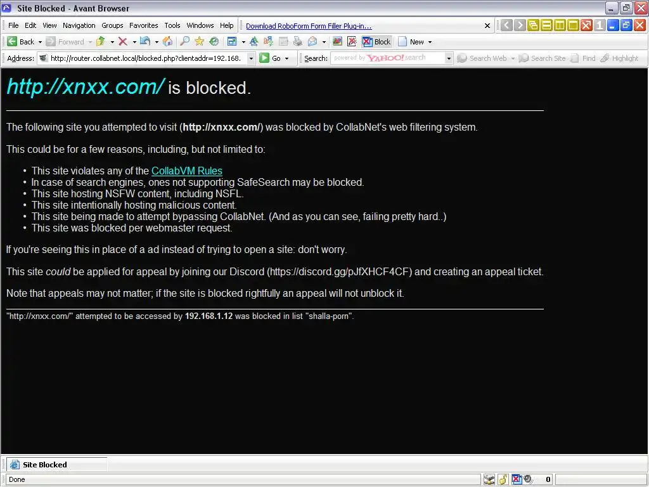Screen dimensions: 649x487
Task: Click the green Go button
Action: pos(270,58)
